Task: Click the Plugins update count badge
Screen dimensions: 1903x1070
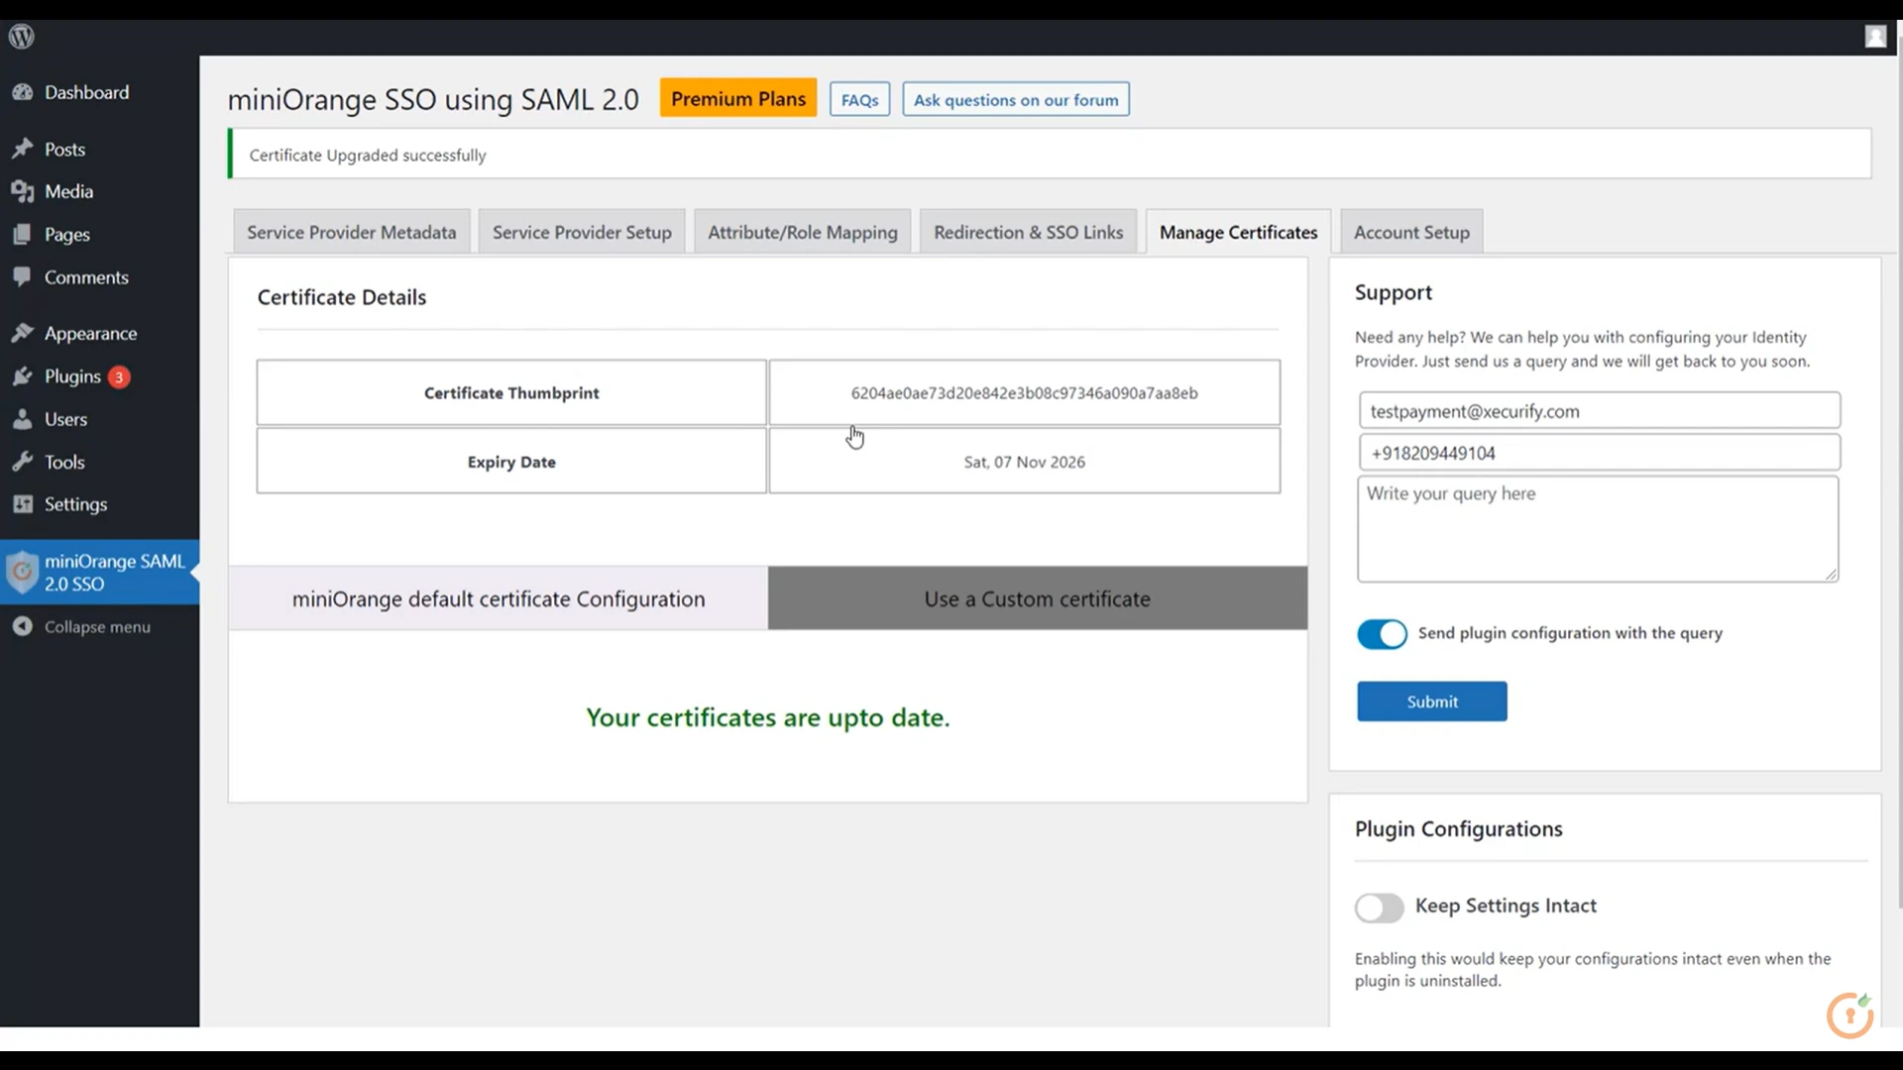Action: [119, 376]
